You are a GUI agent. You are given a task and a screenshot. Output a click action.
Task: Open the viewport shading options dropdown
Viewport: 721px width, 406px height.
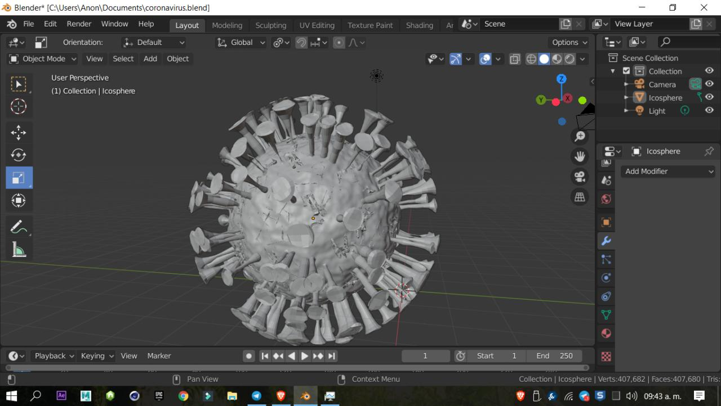pos(582,58)
